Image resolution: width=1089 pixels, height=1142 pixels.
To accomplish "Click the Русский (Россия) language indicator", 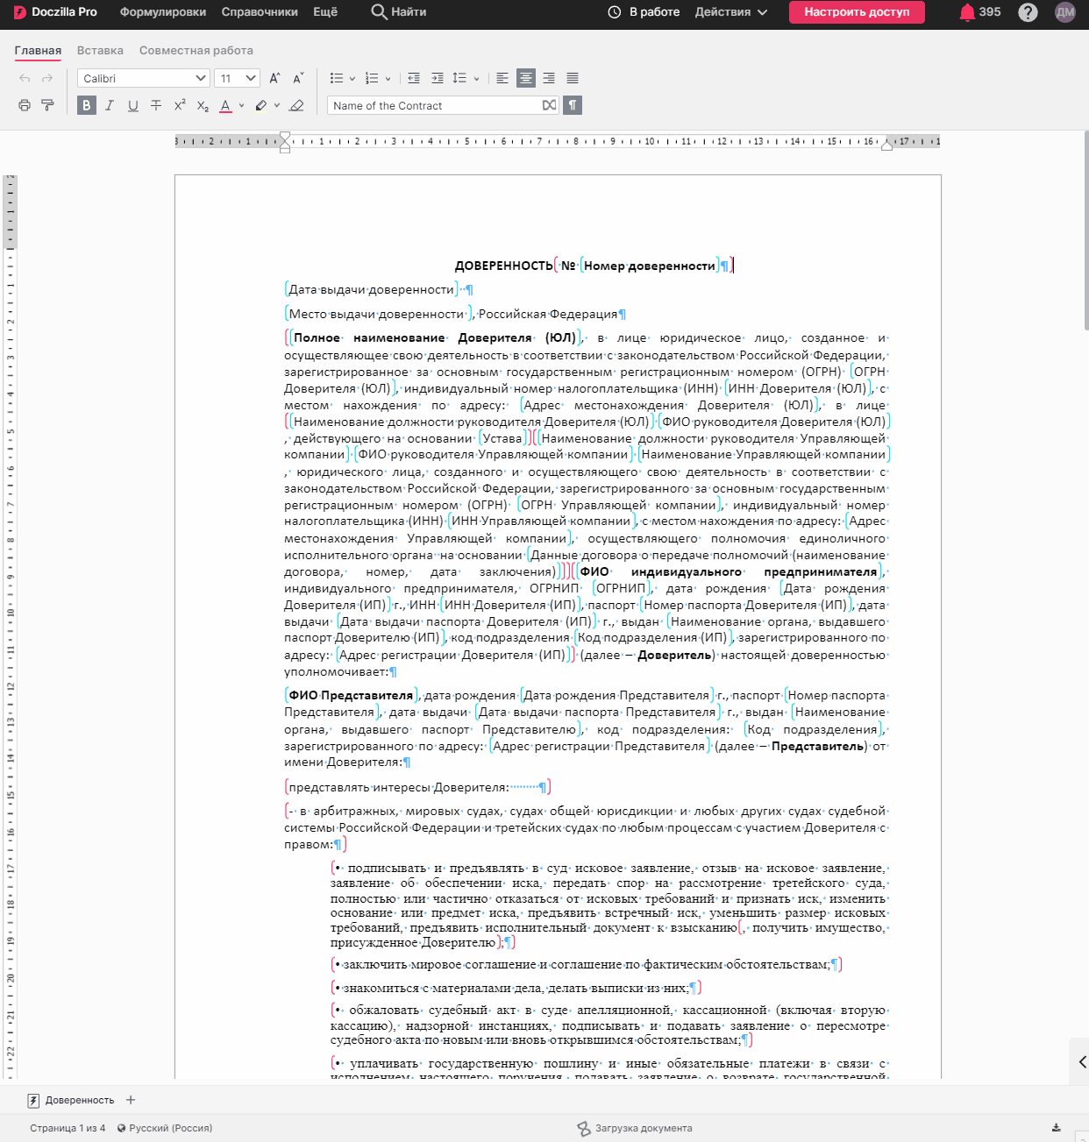I will 165,1128.
